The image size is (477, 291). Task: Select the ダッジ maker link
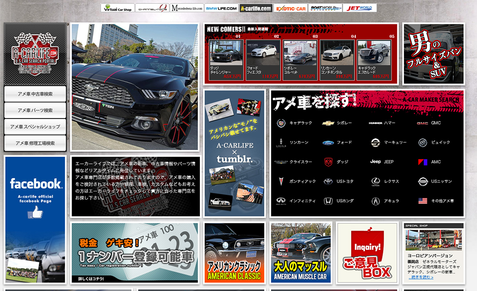click(x=342, y=162)
